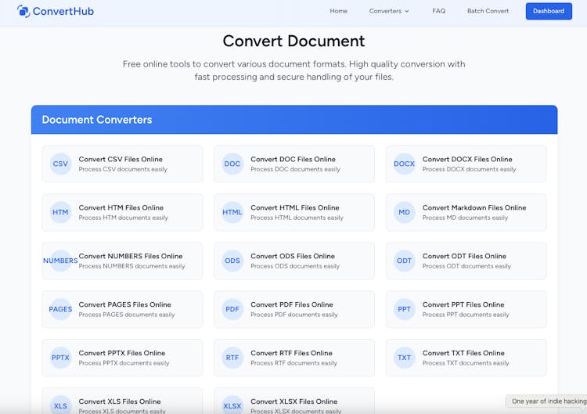Screen dimensions: 587x414
Task: Click the HTM format badge icon
Action: pyautogui.click(x=60, y=212)
